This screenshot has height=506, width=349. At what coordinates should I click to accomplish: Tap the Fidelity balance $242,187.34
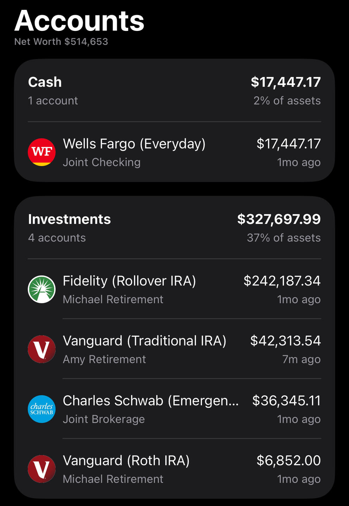coord(282,281)
